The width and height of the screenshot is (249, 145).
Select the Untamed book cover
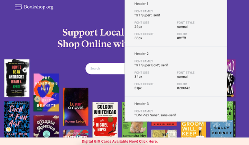[x=76, y=133]
